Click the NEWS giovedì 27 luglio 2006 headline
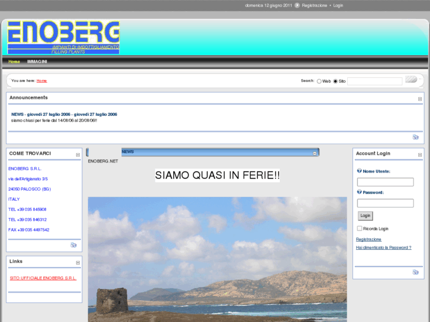Image resolution: width=430 pixels, height=322 pixels. [x=64, y=114]
